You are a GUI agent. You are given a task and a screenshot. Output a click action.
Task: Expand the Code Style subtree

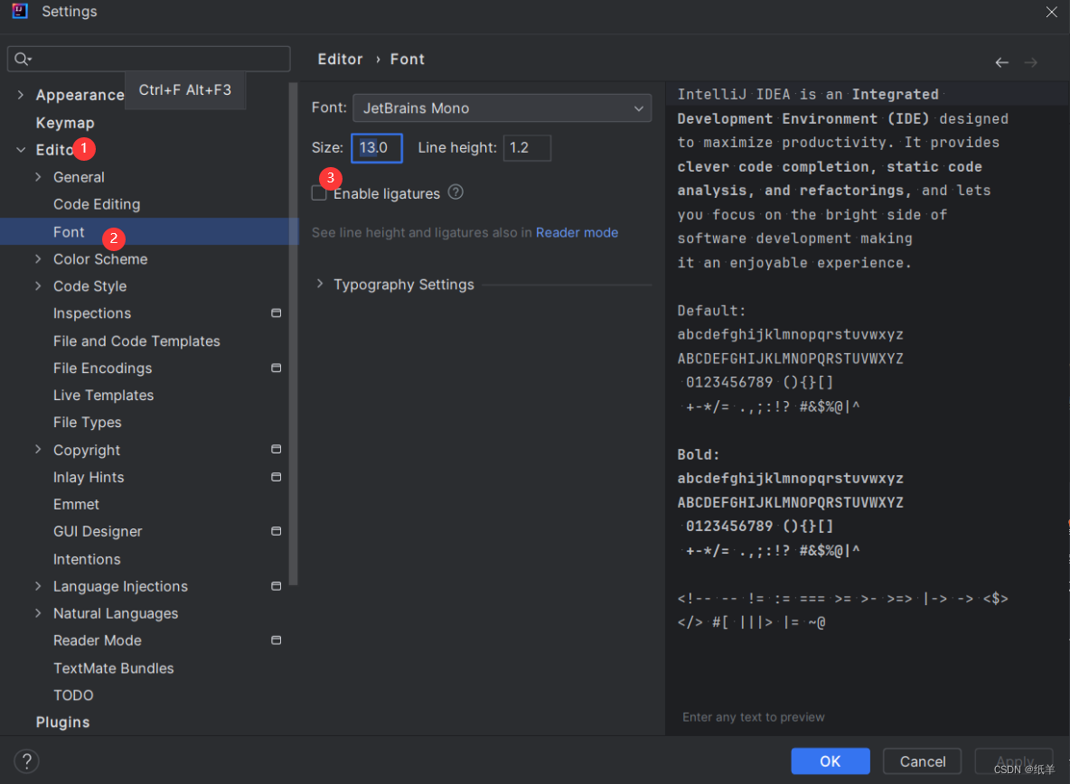[x=38, y=285]
